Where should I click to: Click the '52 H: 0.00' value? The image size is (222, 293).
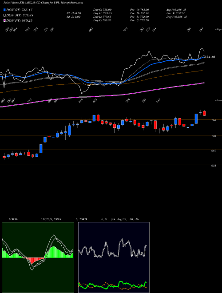pos(73,13)
